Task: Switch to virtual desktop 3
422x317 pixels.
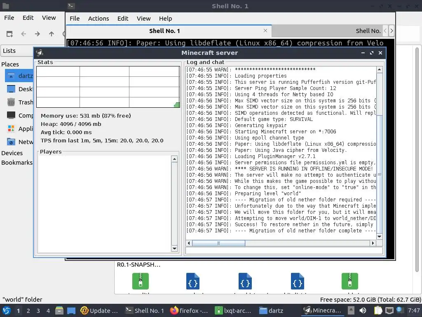Action: point(38,310)
